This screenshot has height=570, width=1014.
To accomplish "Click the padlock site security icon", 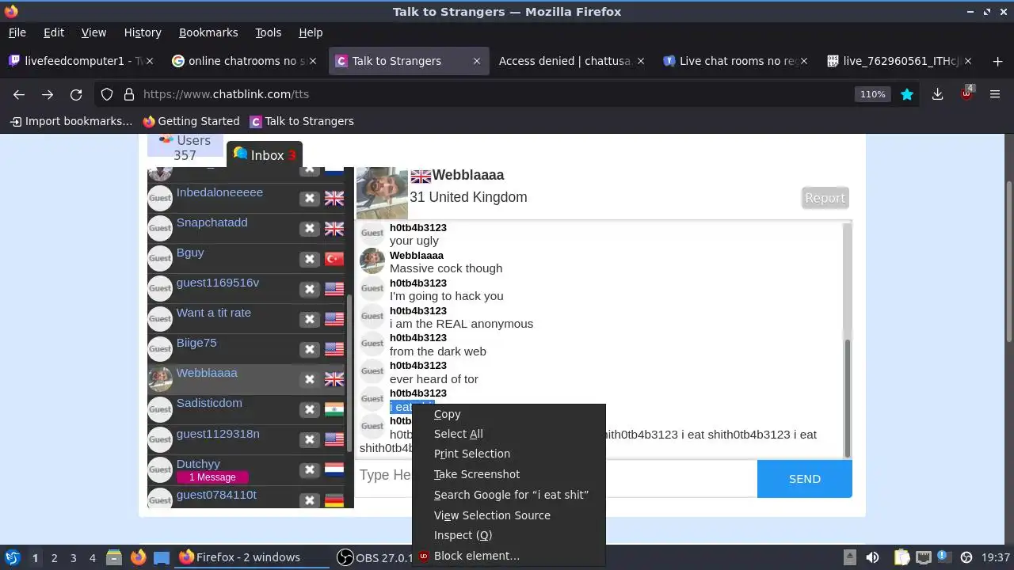I will pos(128,94).
